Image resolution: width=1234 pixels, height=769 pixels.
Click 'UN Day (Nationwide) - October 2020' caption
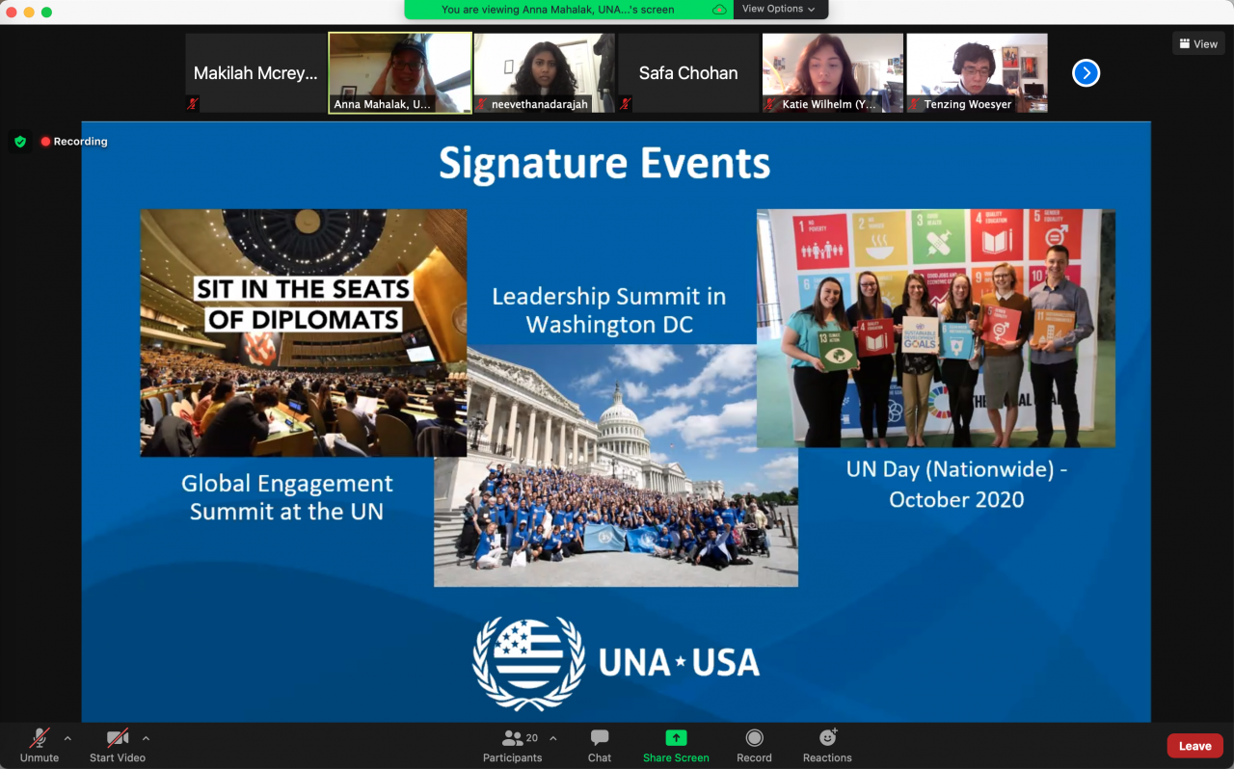point(957,485)
